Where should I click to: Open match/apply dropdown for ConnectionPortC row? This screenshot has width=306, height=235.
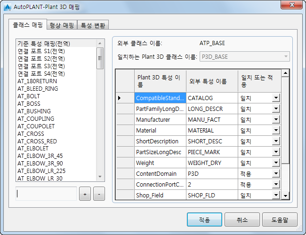[276, 184]
